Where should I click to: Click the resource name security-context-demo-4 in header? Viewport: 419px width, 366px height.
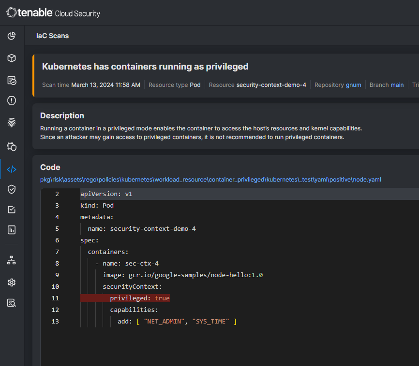[271, 85]
